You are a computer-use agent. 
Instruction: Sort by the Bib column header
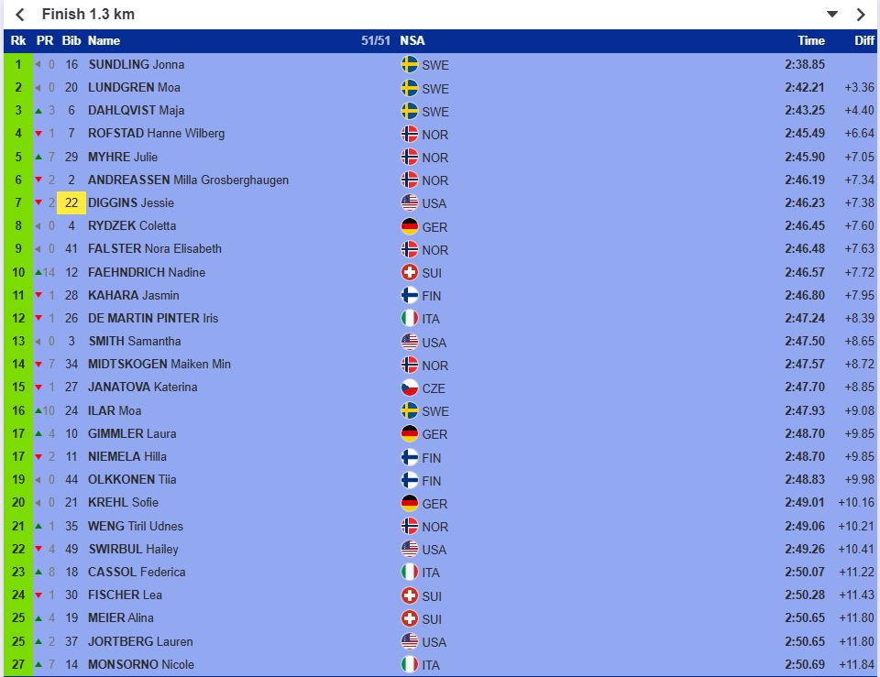click(x=71, y=41)
